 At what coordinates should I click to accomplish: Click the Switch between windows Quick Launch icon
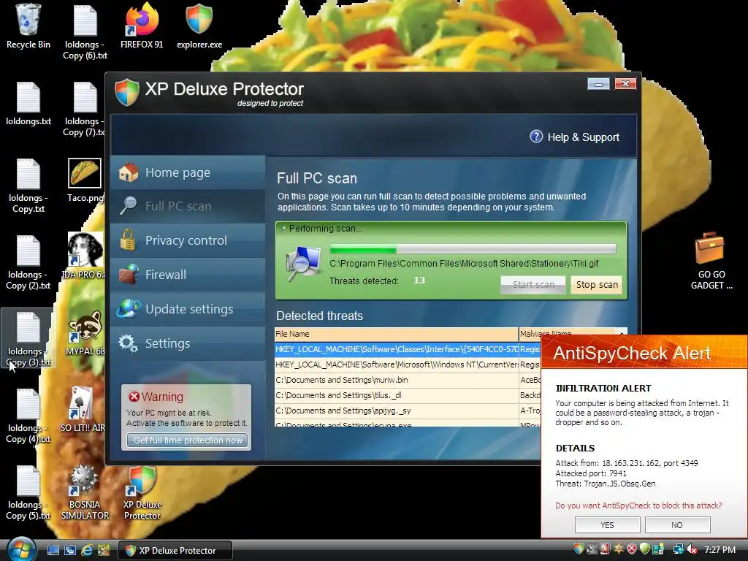(x=69, y=551)
